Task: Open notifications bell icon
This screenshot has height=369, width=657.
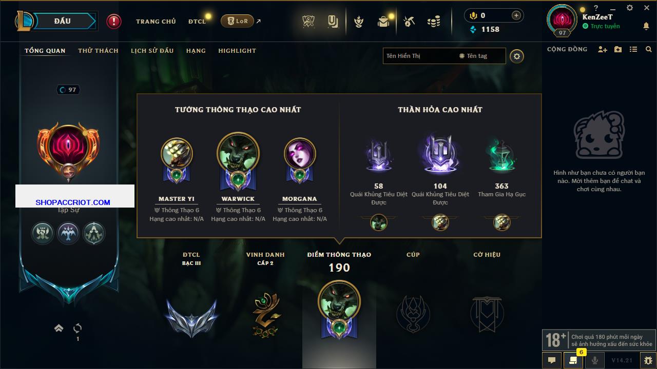Action: (x=646, y=26)
